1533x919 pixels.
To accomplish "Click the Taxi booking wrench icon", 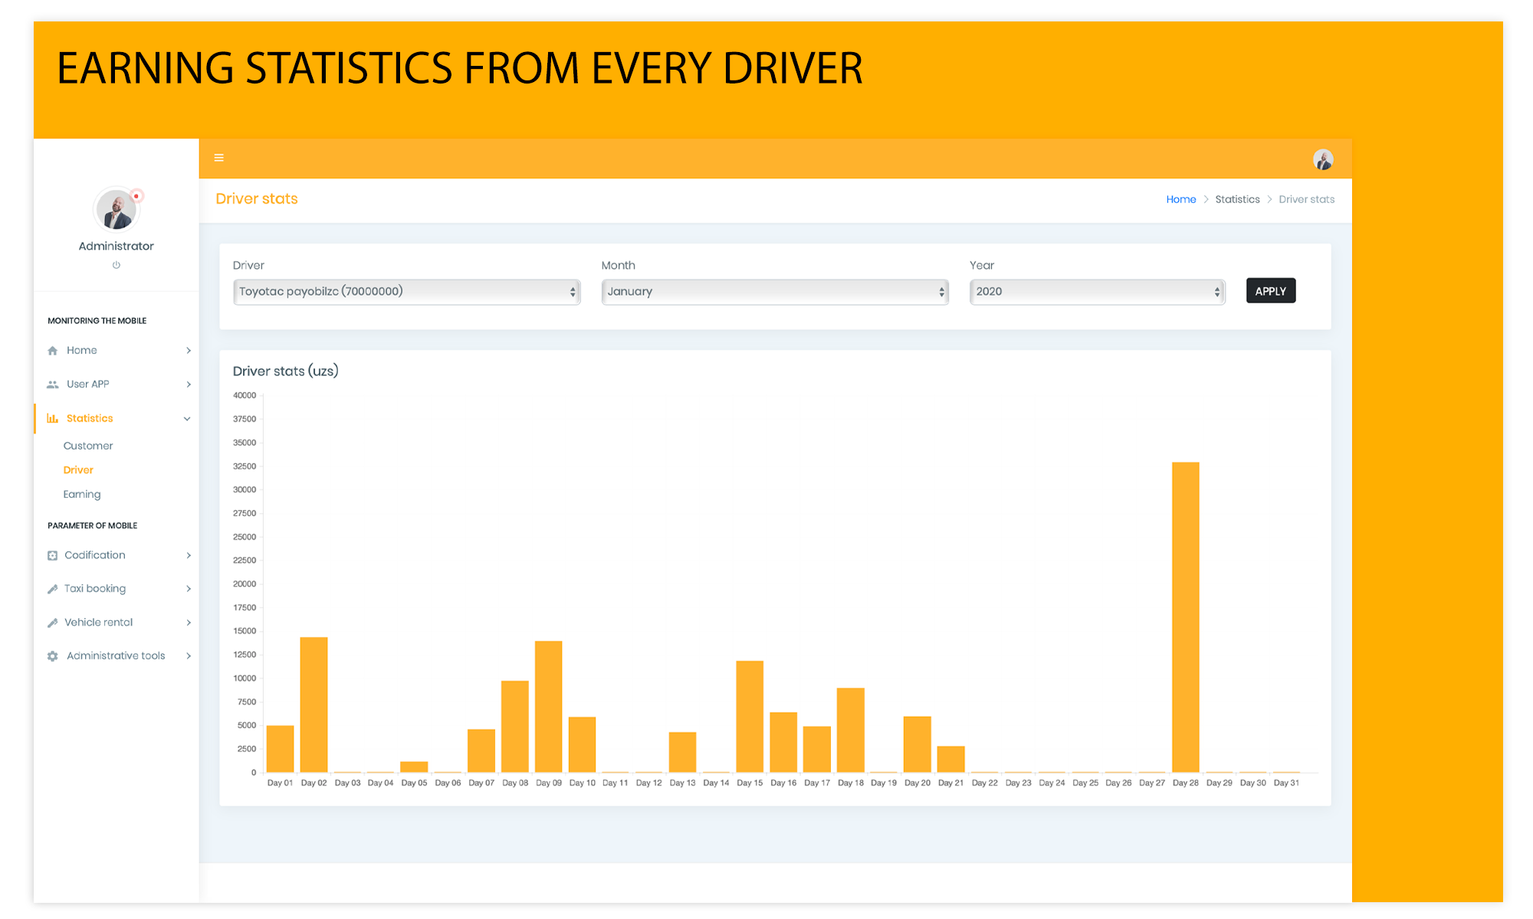I will pyautogui.click(x=53, y=589).
